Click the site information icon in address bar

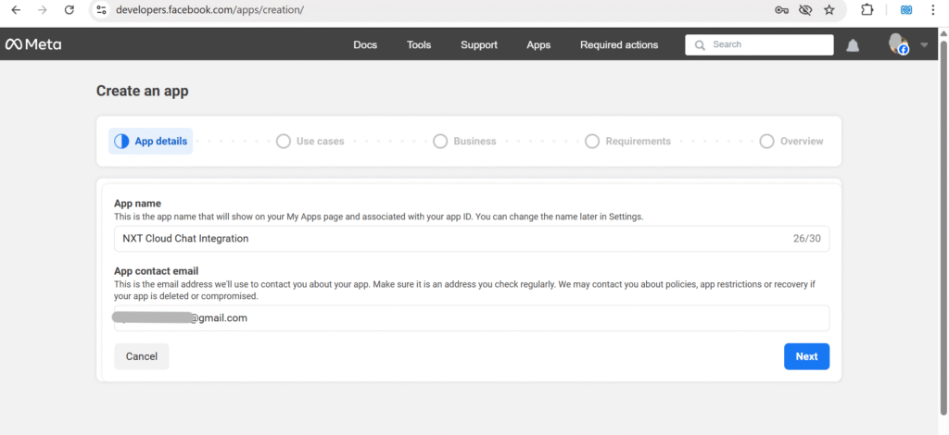102,10
